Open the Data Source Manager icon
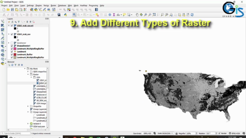This screenshot has height=138, width=246. (32, 10)
